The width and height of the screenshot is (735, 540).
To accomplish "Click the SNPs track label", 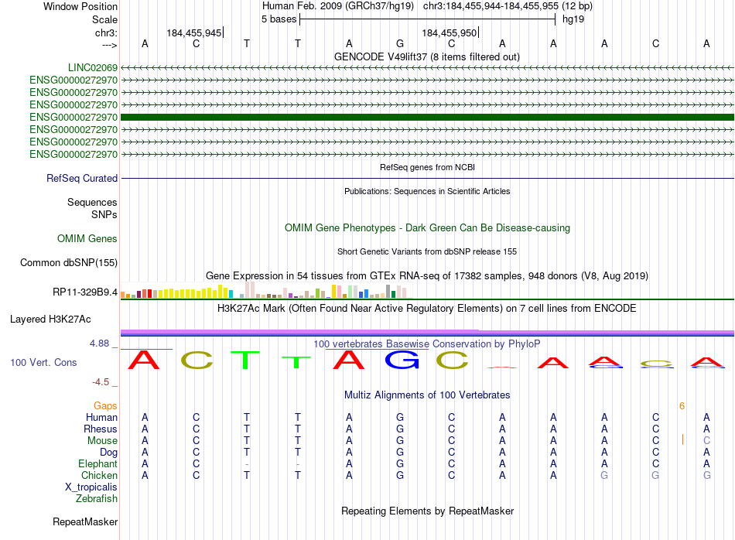I will [x=104, y=214].
